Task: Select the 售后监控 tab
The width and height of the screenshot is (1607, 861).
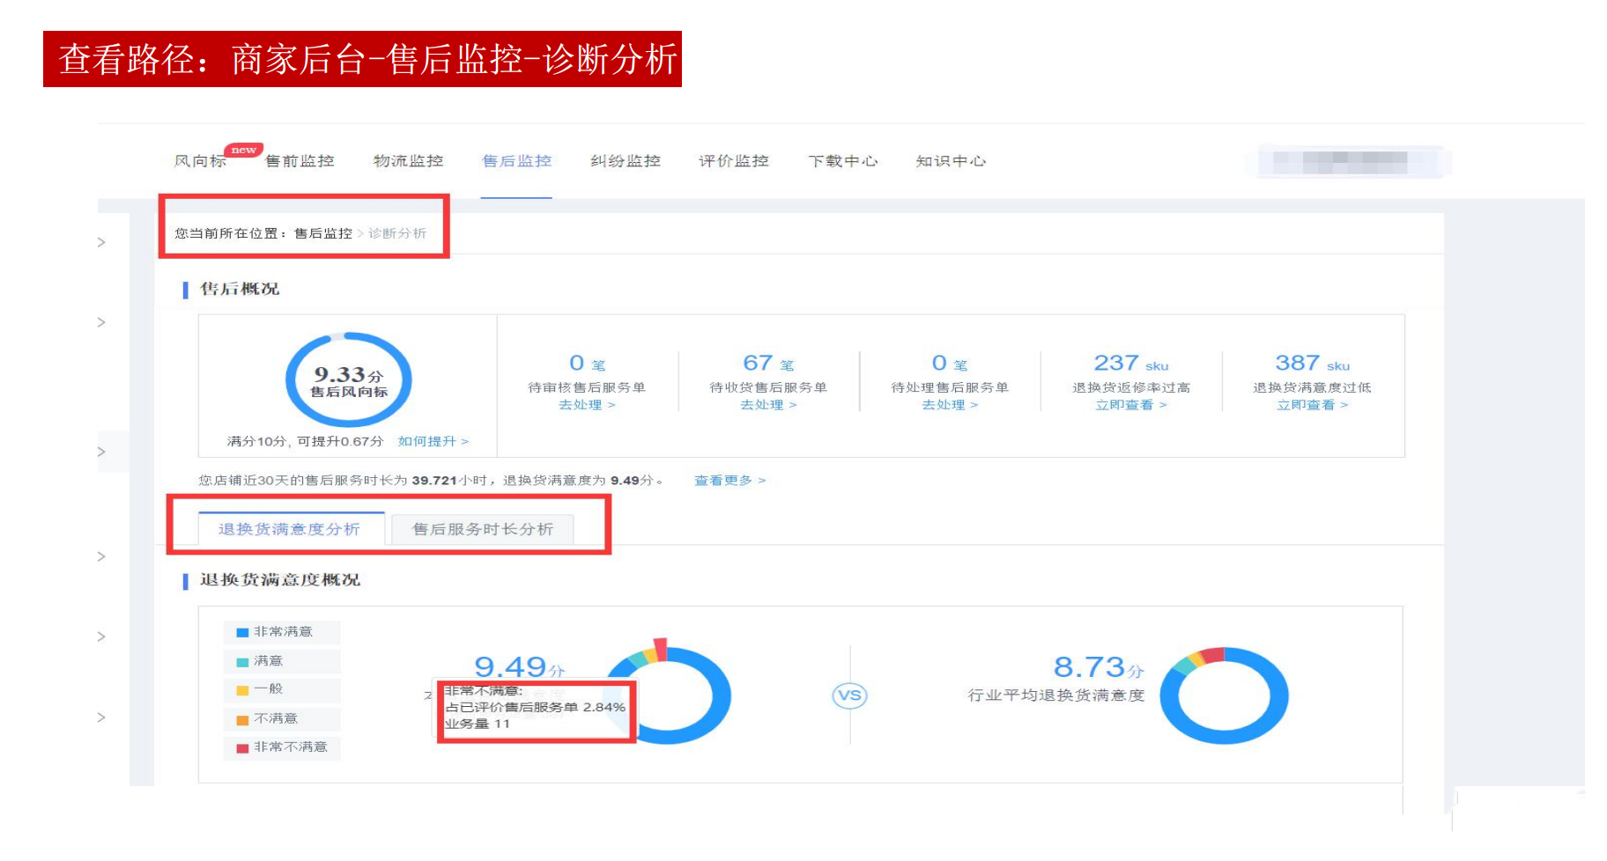Action: [516, 161]
